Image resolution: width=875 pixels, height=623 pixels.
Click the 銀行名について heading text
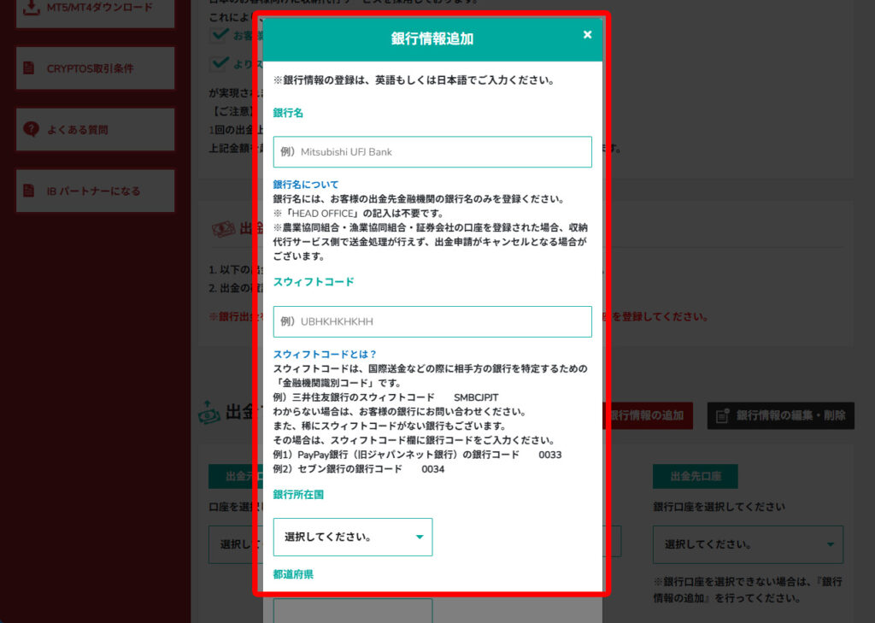(x=306, y=185)
